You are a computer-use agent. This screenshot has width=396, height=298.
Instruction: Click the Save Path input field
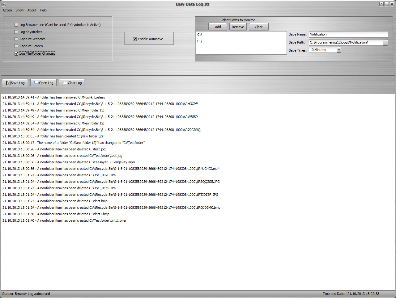346,42
